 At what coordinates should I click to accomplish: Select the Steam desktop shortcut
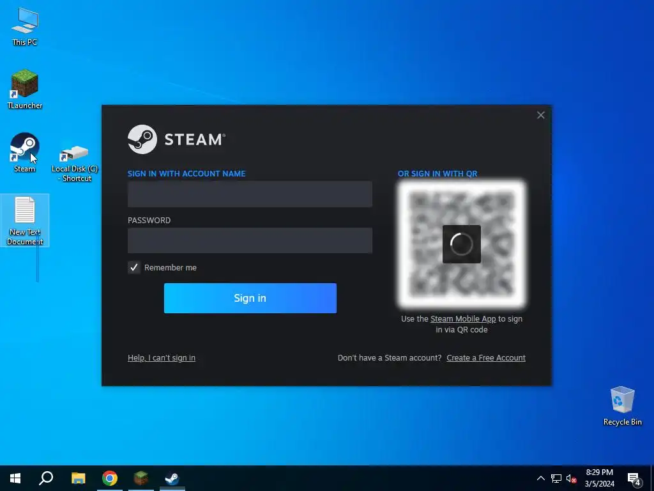tap(25, 152)
